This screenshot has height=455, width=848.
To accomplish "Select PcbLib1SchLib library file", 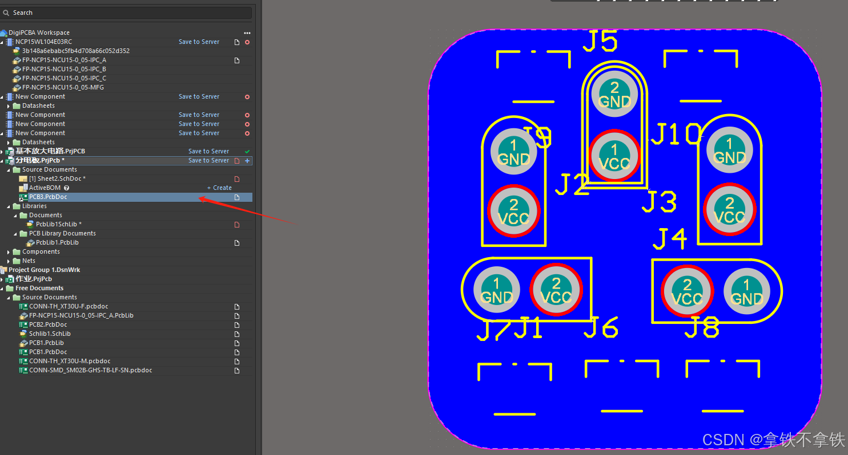I will (x=58, y=225).
